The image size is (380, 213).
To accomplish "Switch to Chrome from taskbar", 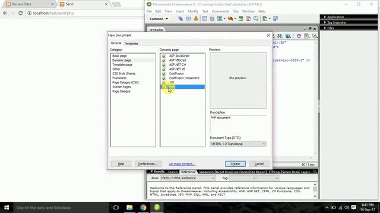I will (143, 208).
